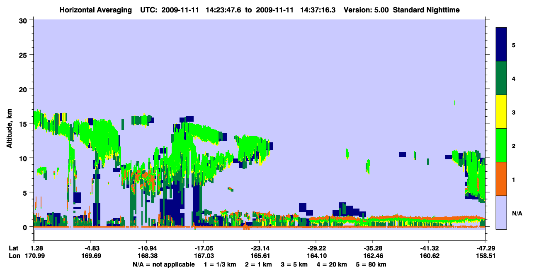The width and height of the screenshot is (539, 276).
Task: Click longitude value 162.46
Action: tap(372, 256)
